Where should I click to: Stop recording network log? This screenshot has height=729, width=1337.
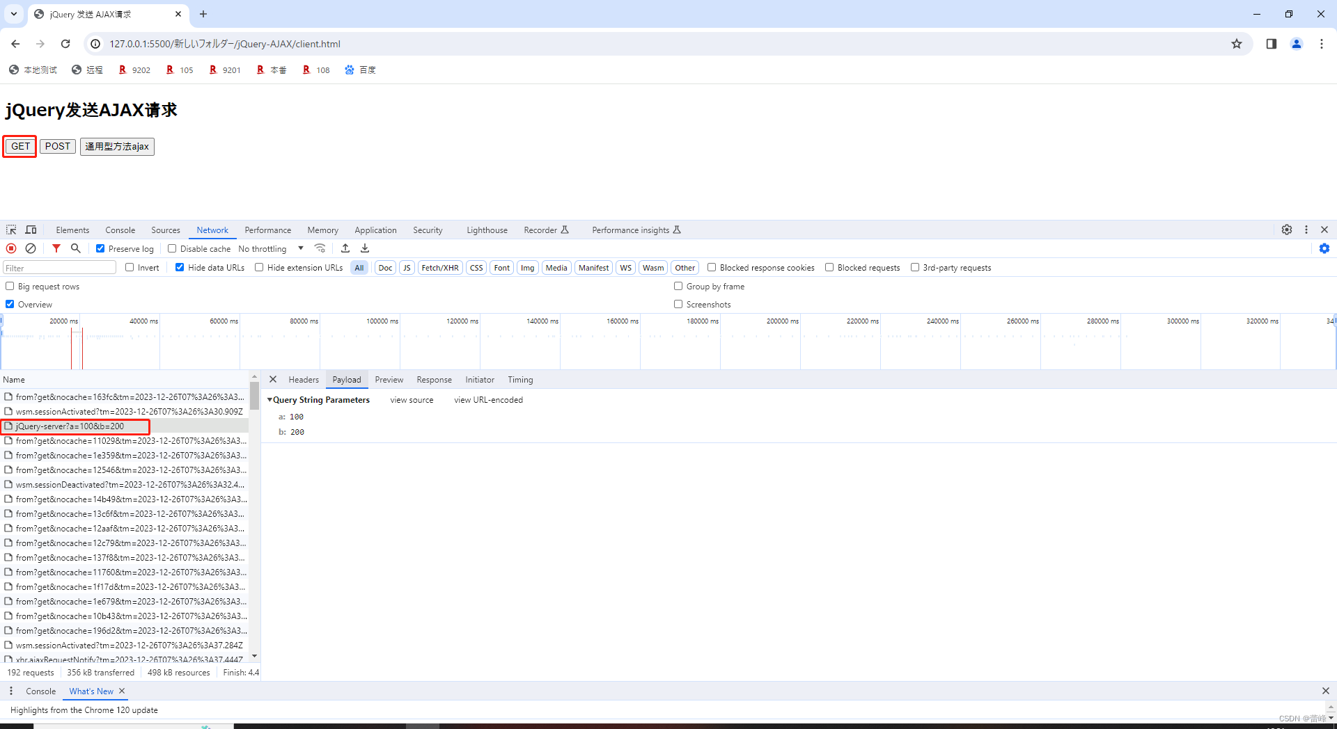coord(11,248)
